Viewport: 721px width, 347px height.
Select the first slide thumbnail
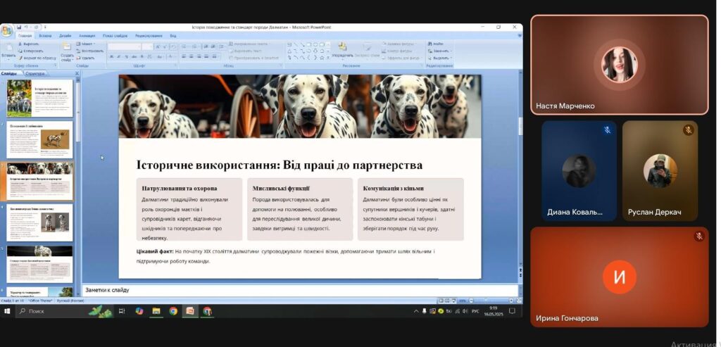click(39, 99)
